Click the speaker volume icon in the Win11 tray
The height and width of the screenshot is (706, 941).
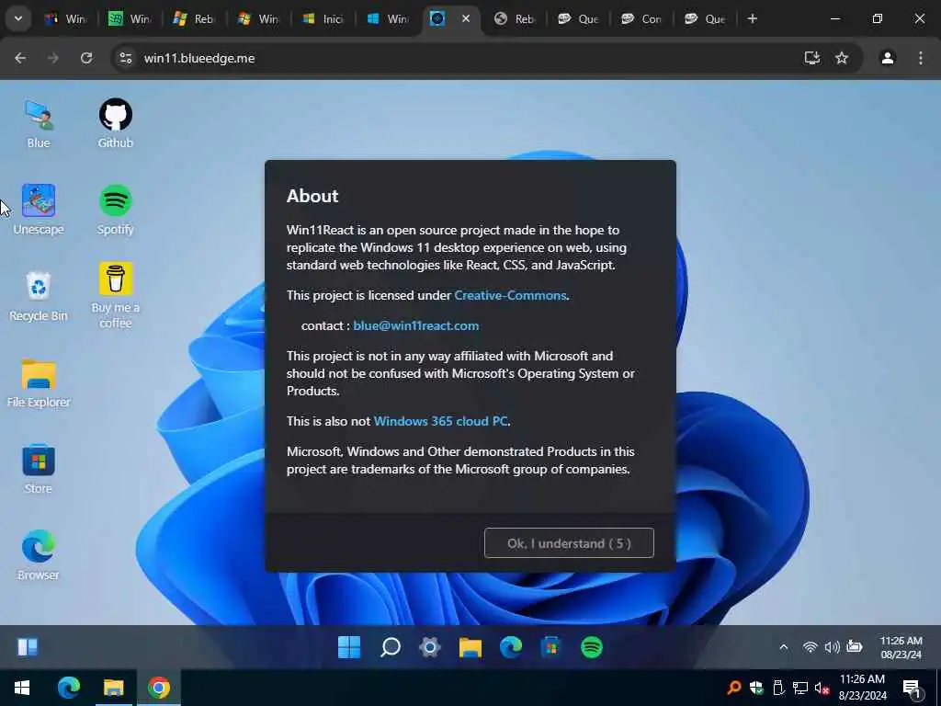click(832, 647)
